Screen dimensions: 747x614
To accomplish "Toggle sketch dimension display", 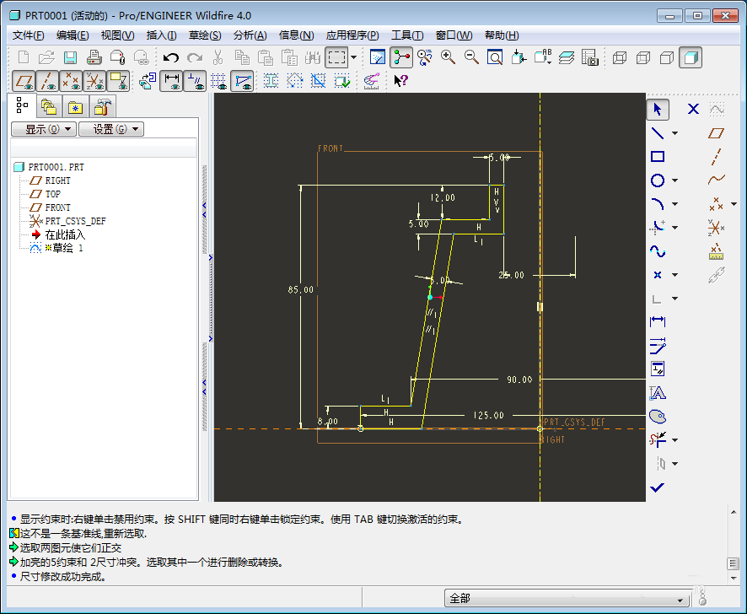I will coord(171,81).
